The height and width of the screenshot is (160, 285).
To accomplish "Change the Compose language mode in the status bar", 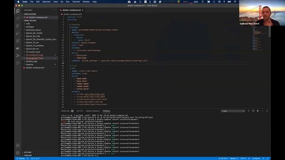I will pyautogui.click(x=256, y=158).
